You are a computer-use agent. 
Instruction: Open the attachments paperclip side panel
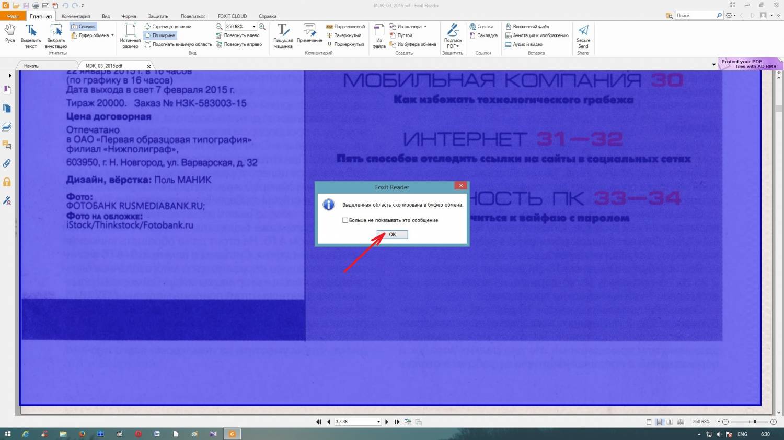pos(7,163)
